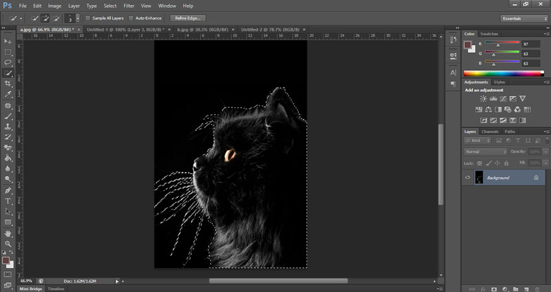Open the Select menu
This screenshot has height=292, width=551.
click(x=110, y=6)
